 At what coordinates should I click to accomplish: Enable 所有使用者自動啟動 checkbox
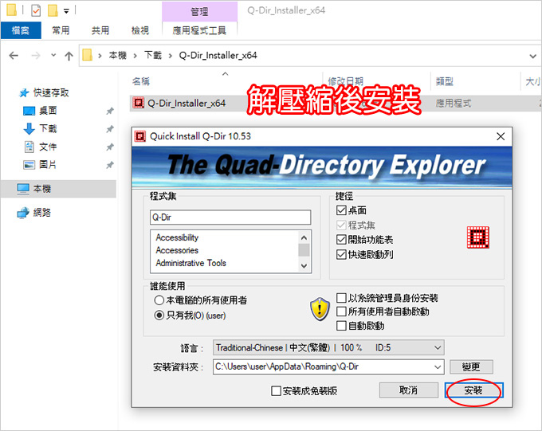click(341, 311)
